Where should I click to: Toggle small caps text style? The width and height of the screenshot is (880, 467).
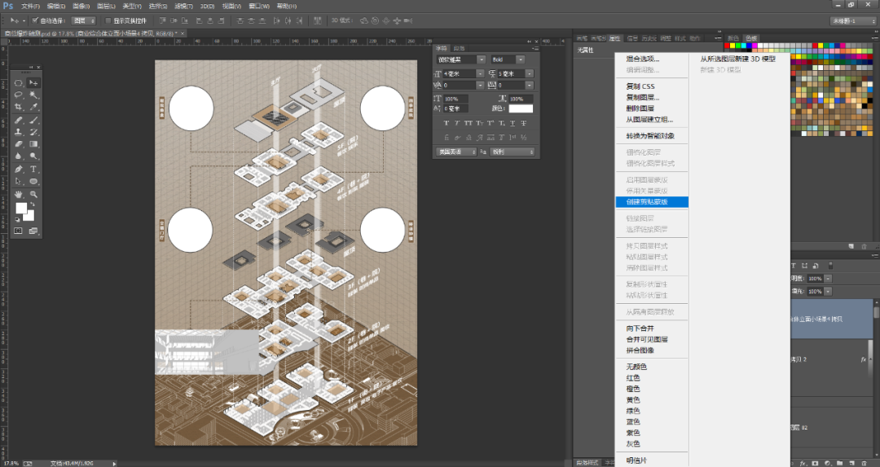click(479, 123)
